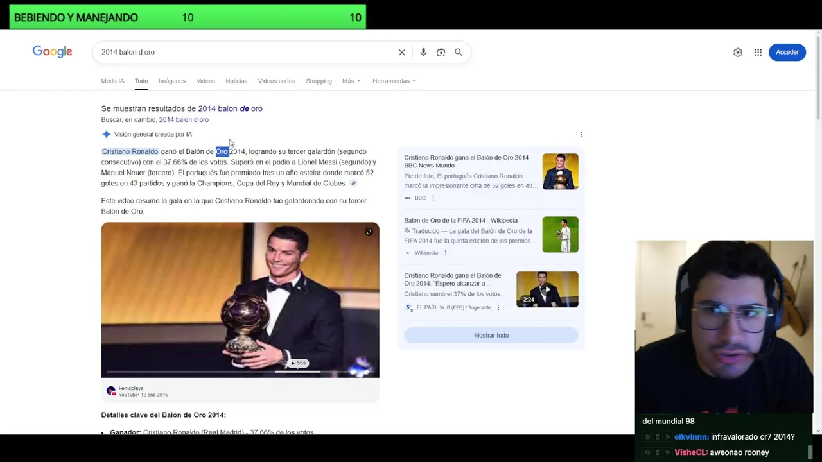
Task: Click the streamer webcam overlay
Action: coord(724,327)
